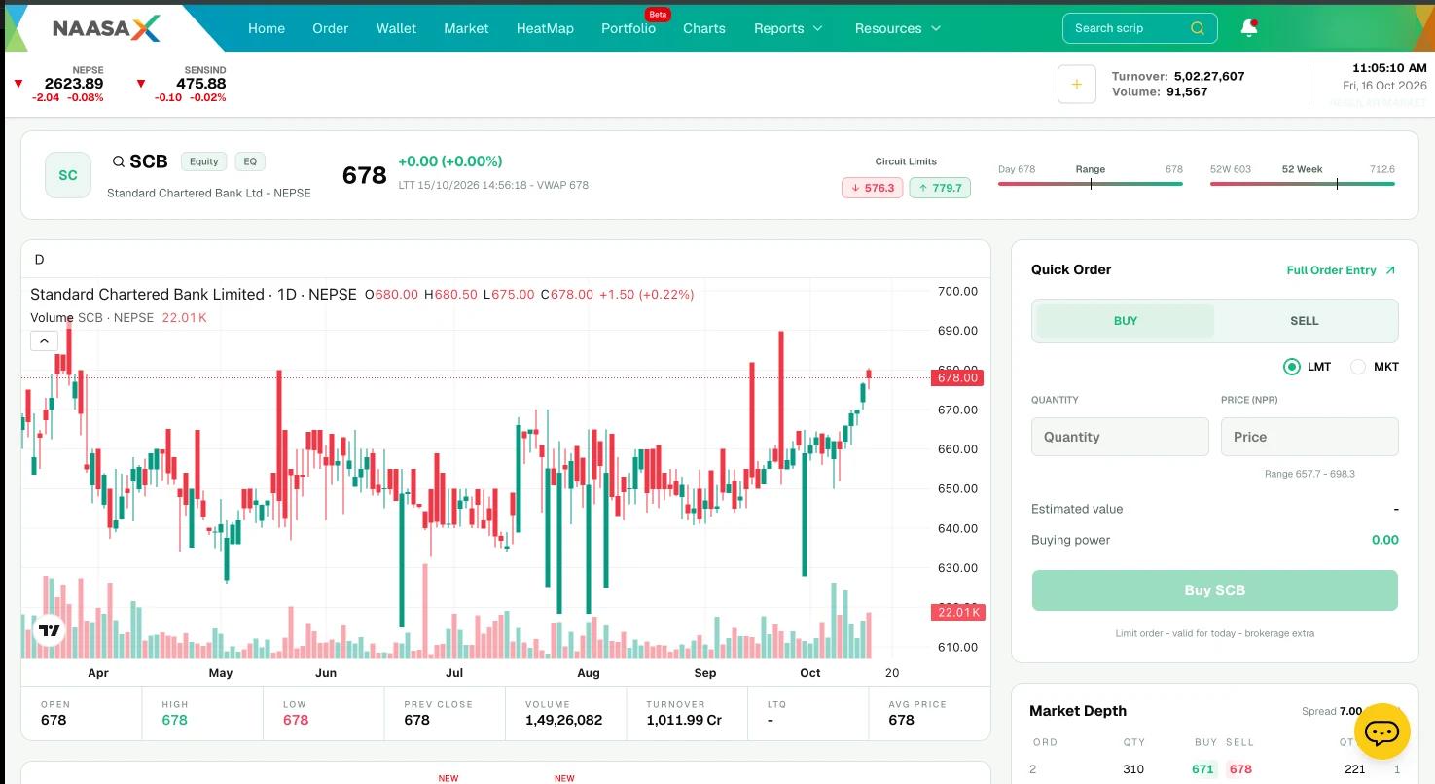Focus the Price input field

1309,437
